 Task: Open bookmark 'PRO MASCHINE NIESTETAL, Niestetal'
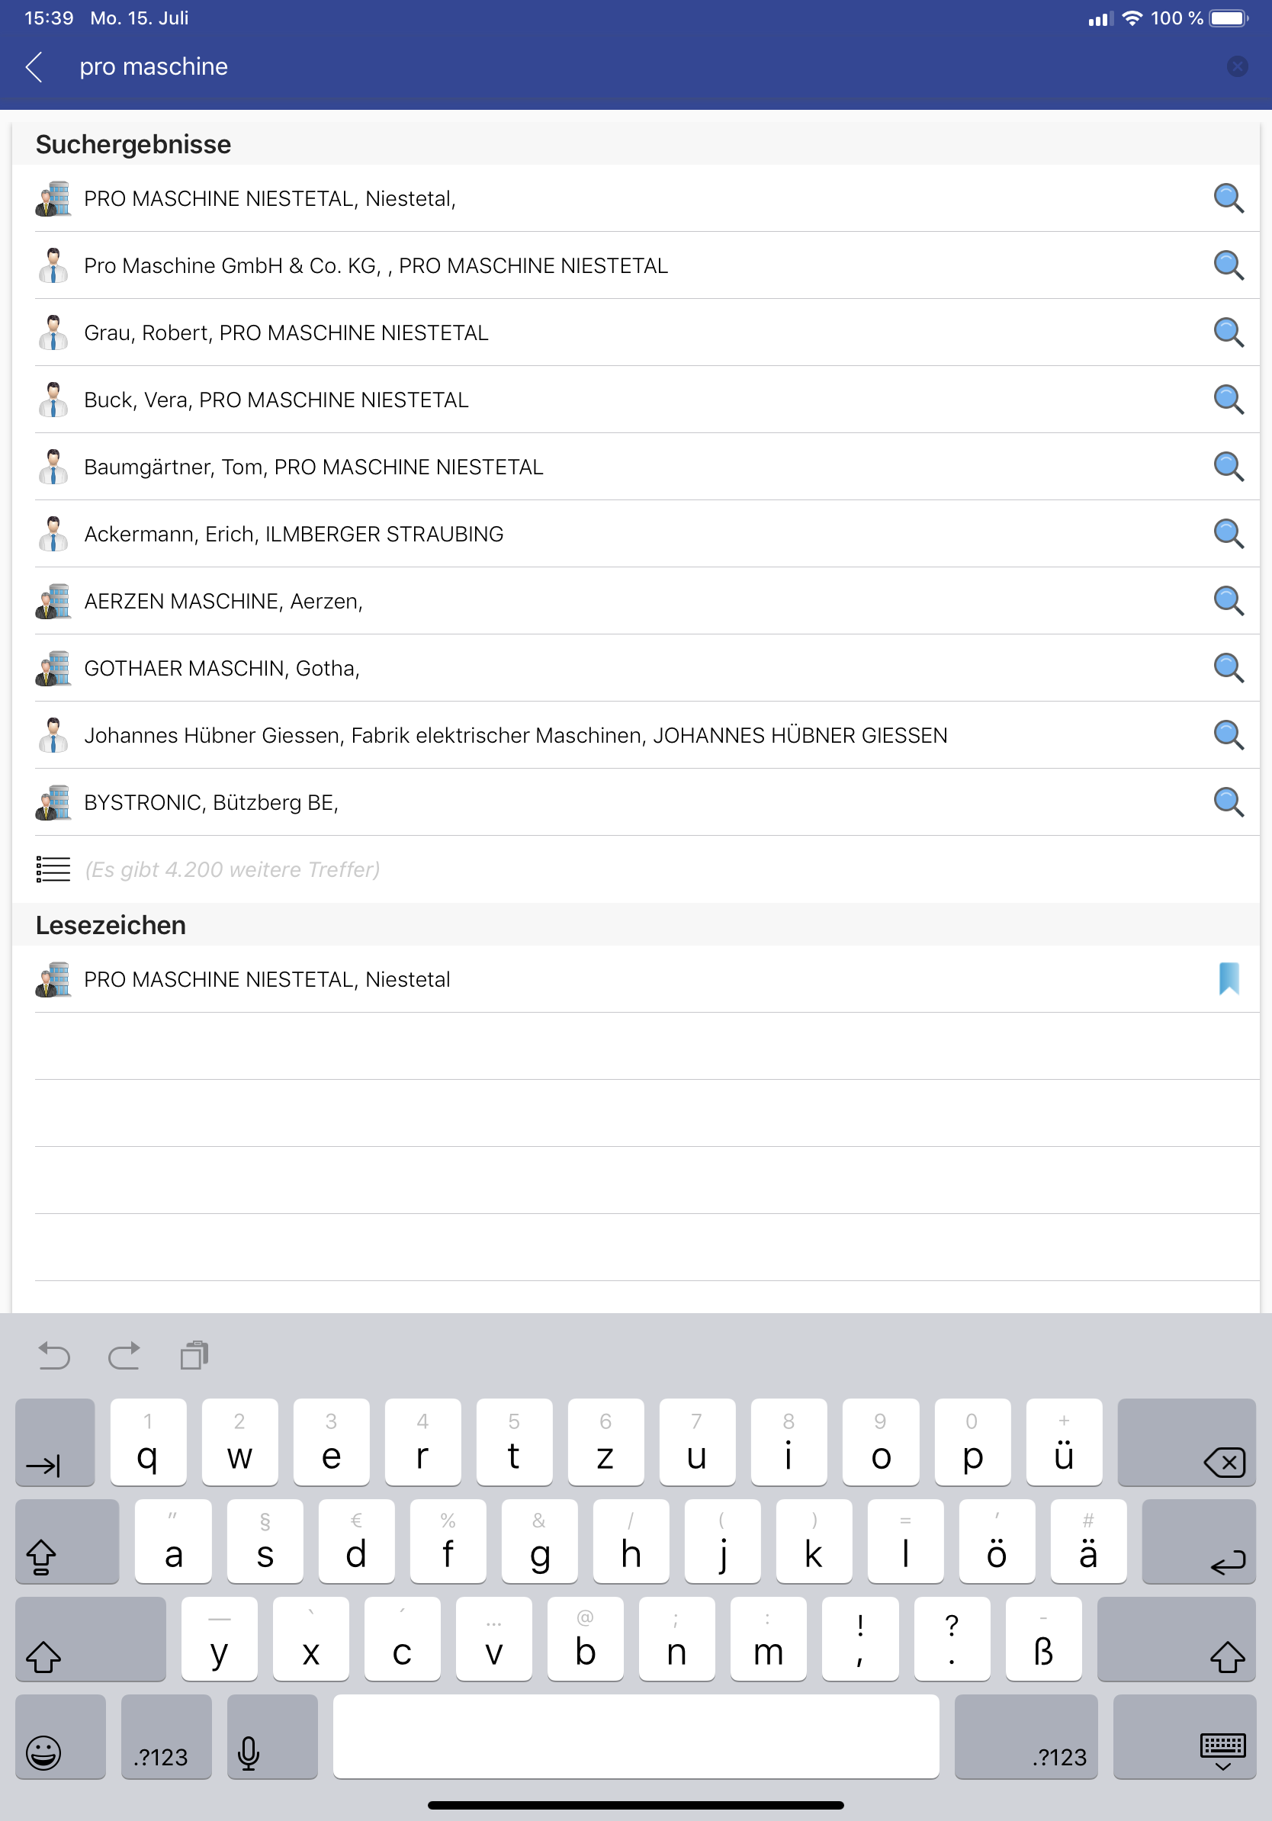636,978
